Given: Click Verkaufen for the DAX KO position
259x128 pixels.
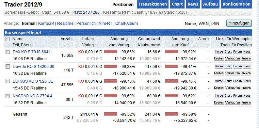Looking at the screenshot, I should 233,58.
